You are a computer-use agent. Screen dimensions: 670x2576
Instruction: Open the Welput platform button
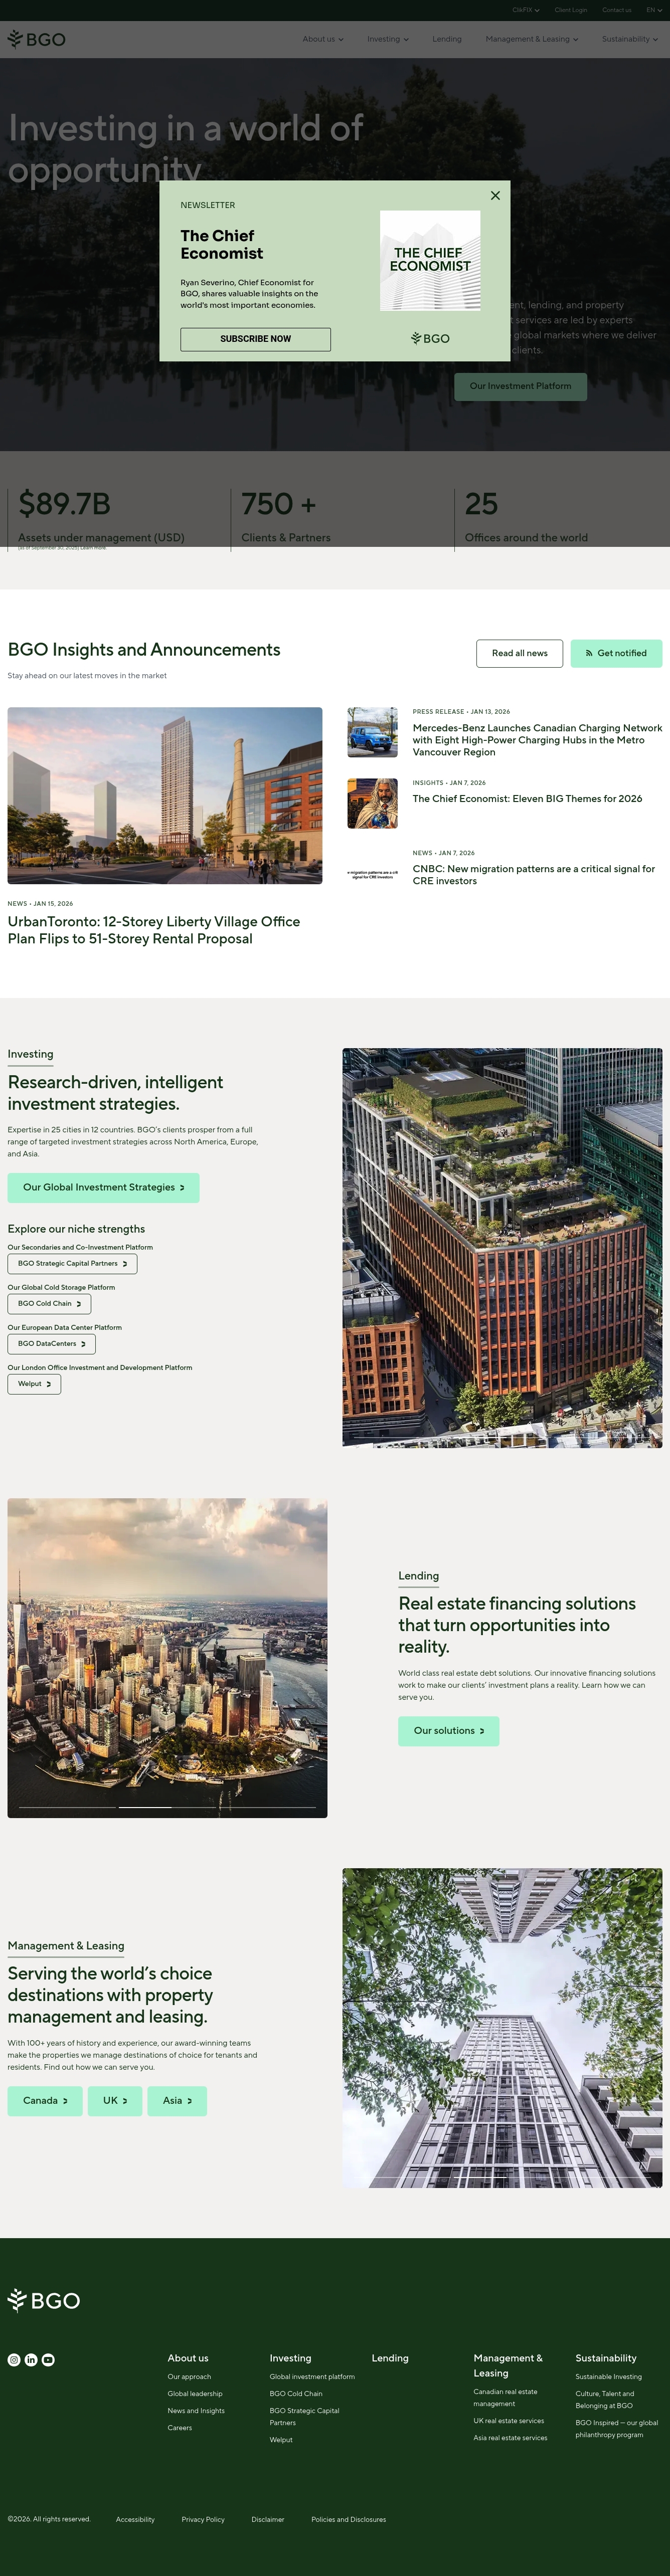[x=35, y=1384]
